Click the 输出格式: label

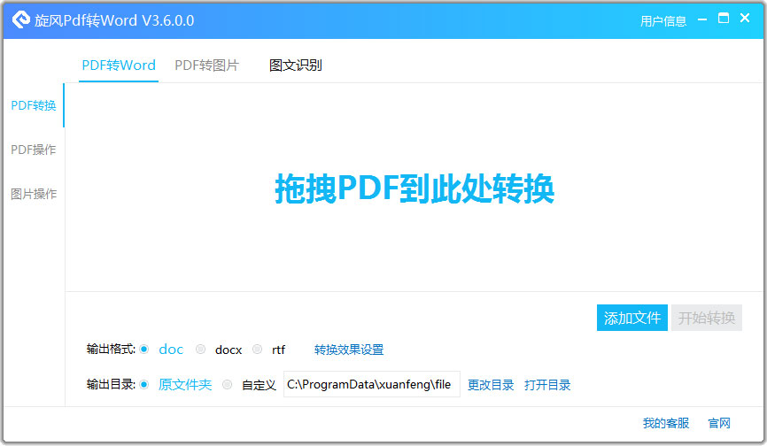point(111,350)
